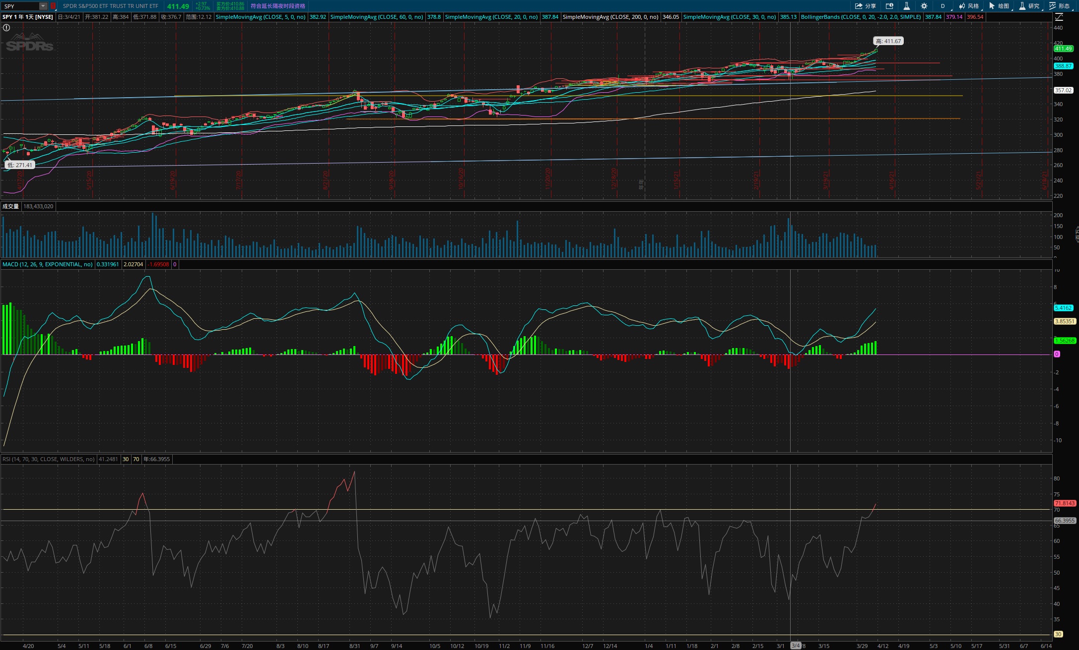Image resolution: width=1079 pixels, height=650 pixels.
Task: Click the SimpleMovingAvg (CLOSE, 30, 0, no) label
Action: pyautogui.click(x=730, y=17)
